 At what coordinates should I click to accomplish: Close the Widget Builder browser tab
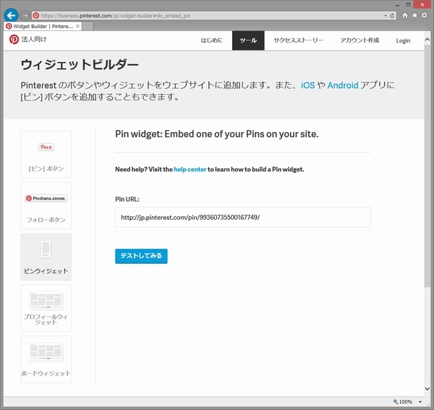click(x=78, y=26)
